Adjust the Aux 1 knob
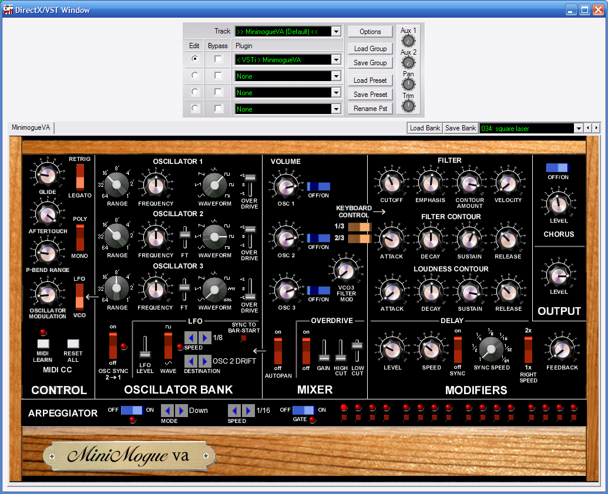Screen dimensions: 608x494 (408, 41)
